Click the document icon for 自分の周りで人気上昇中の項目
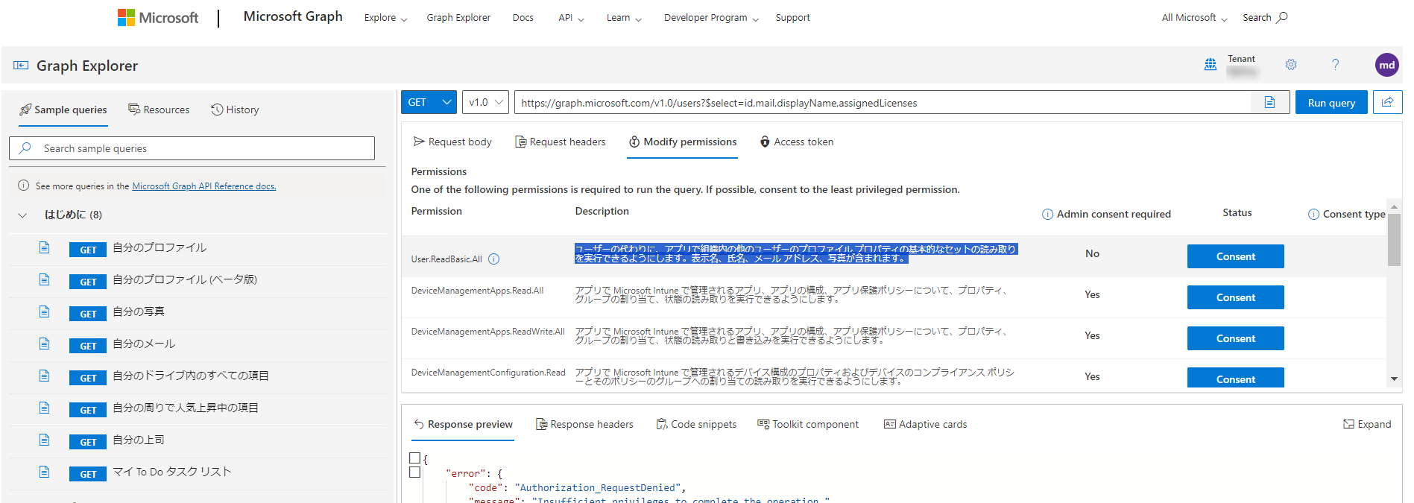1414x503 pixels. 44,408
